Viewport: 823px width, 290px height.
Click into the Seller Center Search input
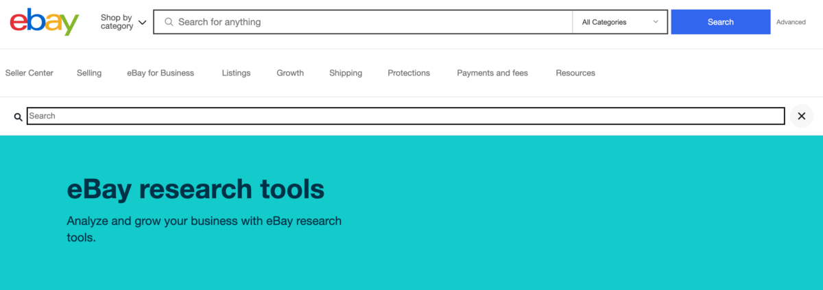(x=406, y=116)
